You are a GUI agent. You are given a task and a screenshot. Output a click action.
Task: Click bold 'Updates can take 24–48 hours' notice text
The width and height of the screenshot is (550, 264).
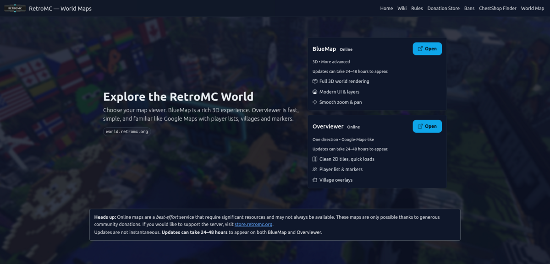pyautogui.click(x=194, y=232)
